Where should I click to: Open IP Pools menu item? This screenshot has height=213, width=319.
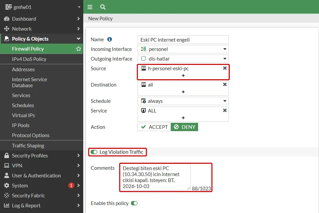point(42,125)
